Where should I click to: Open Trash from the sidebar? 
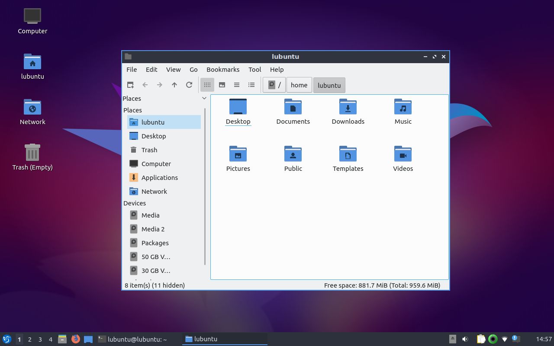(x=164, y=150)
